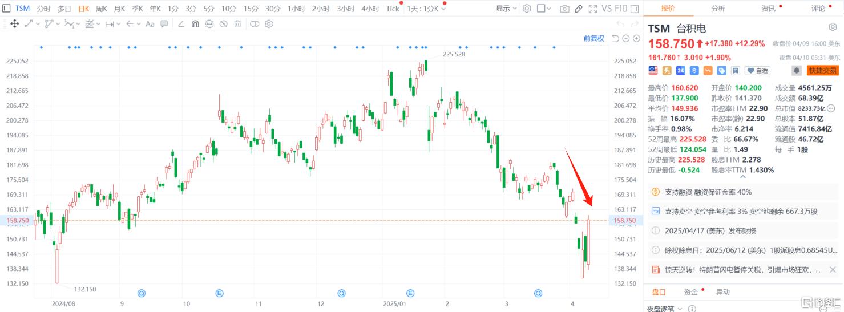844x312 pixels.
Task: Click the trash icon to delete drawings
Action: (x=237, y=24)
